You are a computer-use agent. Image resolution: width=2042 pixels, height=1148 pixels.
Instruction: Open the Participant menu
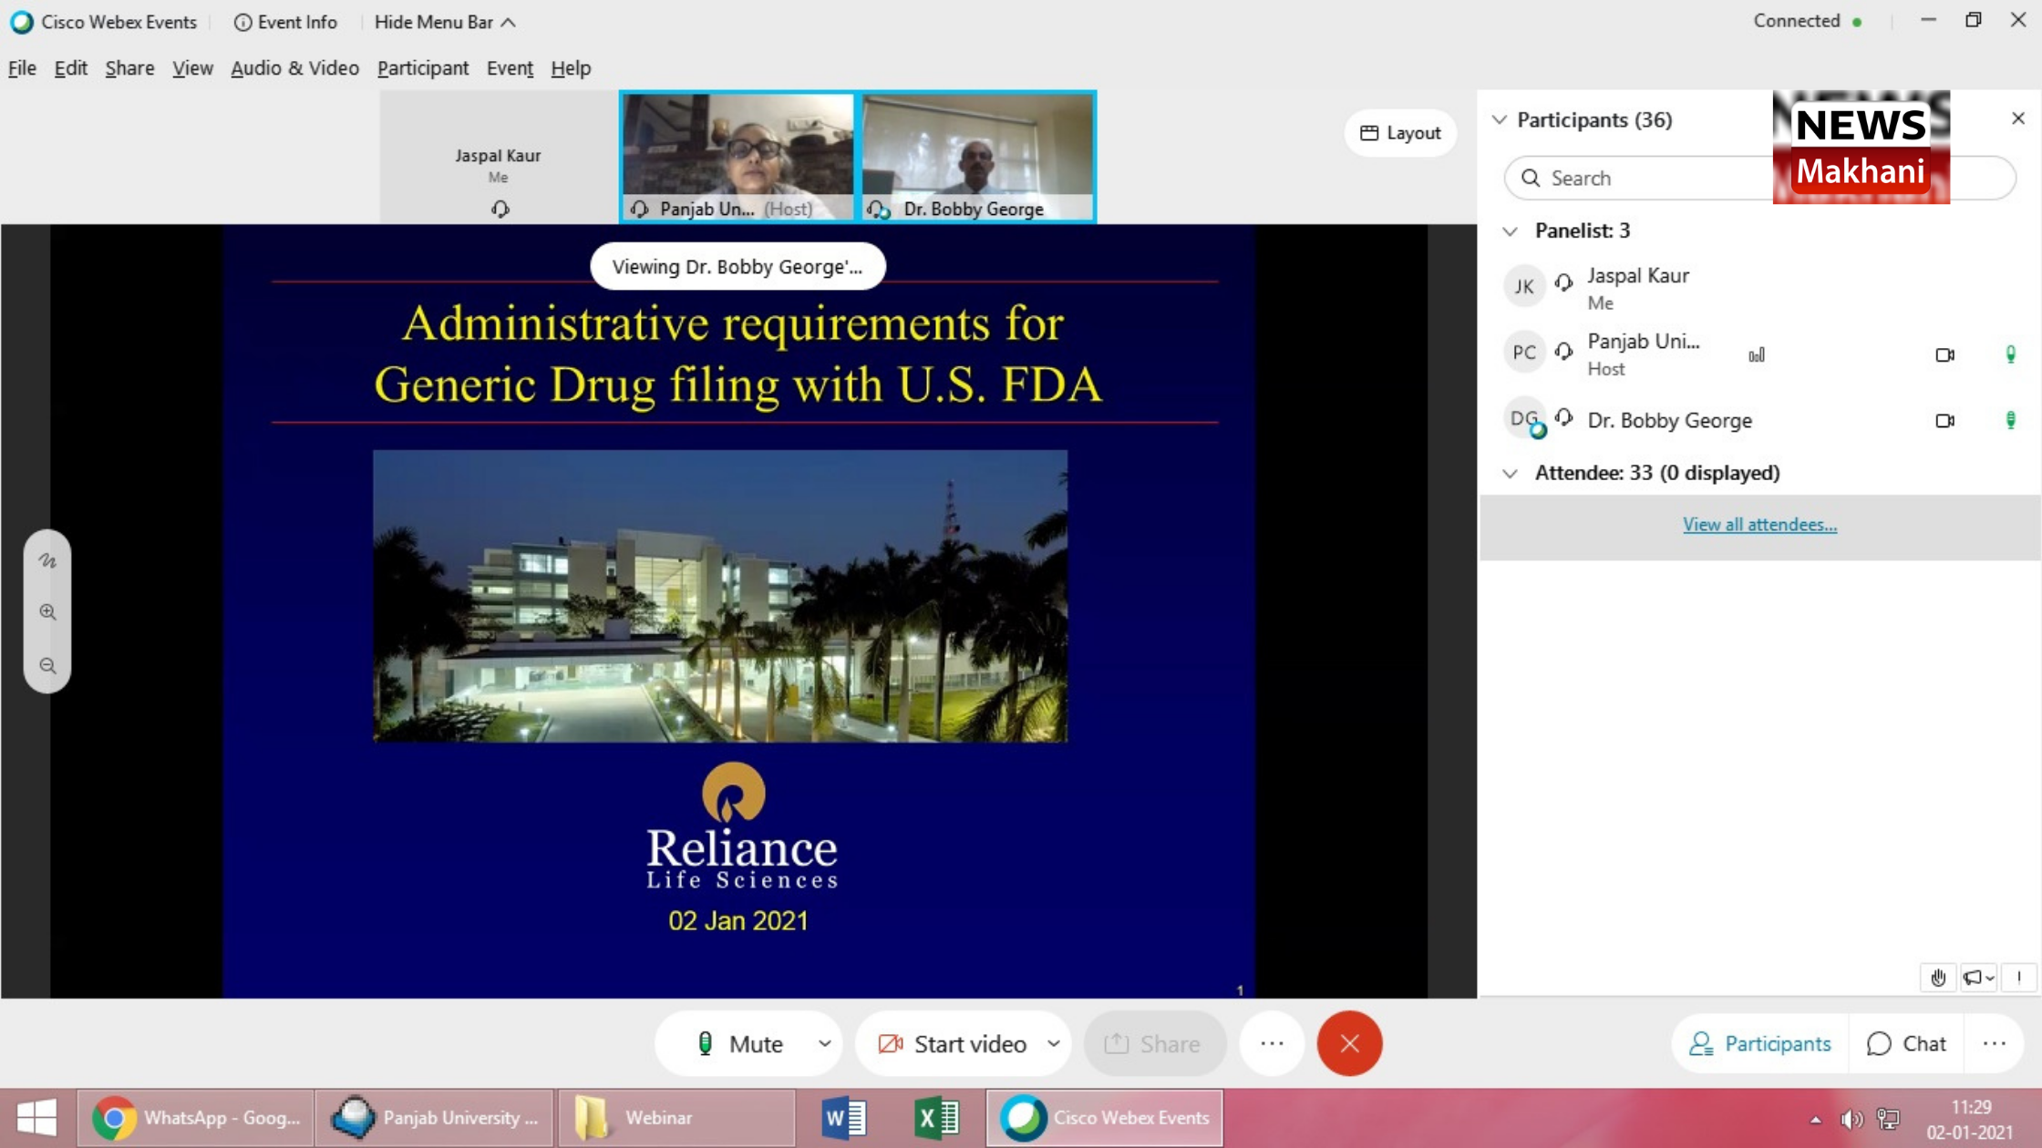click(x=423, y=68)
